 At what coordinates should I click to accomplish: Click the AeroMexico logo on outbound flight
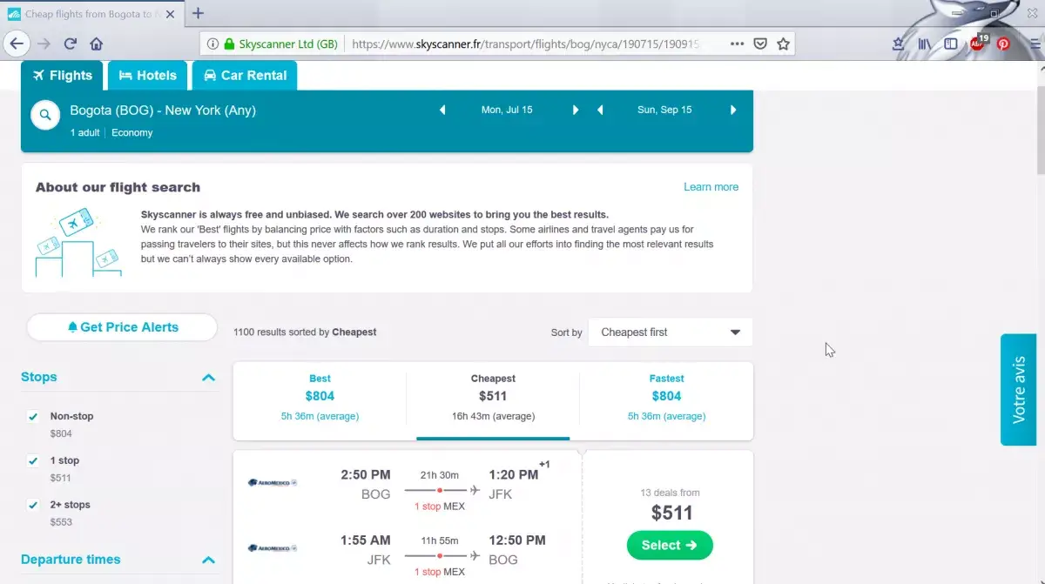(x=273, y=482)
